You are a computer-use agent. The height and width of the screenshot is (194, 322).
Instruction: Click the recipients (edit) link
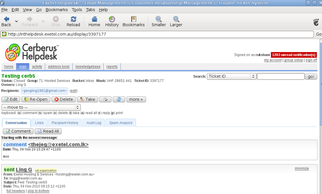(74, 91)
